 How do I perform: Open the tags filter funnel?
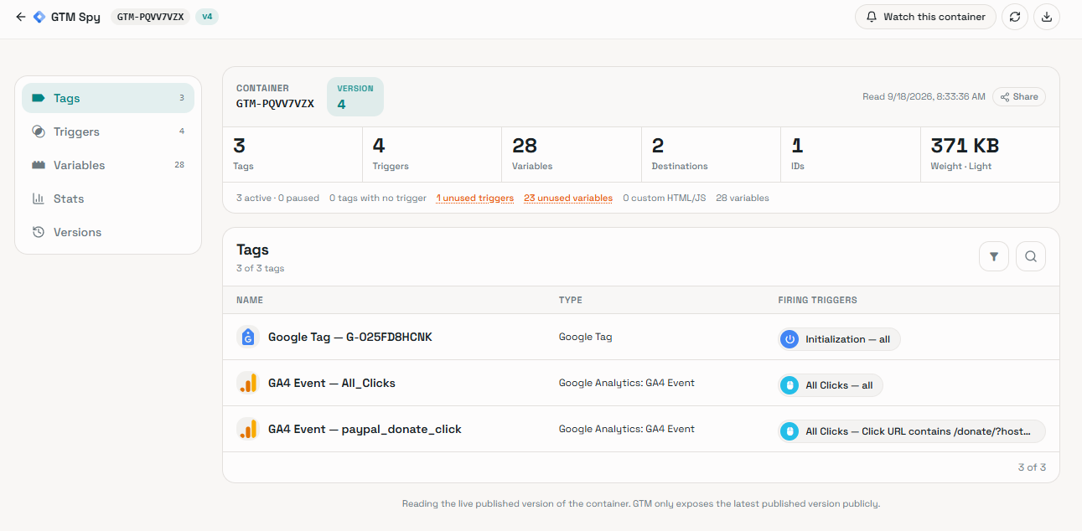pos(994,256)
